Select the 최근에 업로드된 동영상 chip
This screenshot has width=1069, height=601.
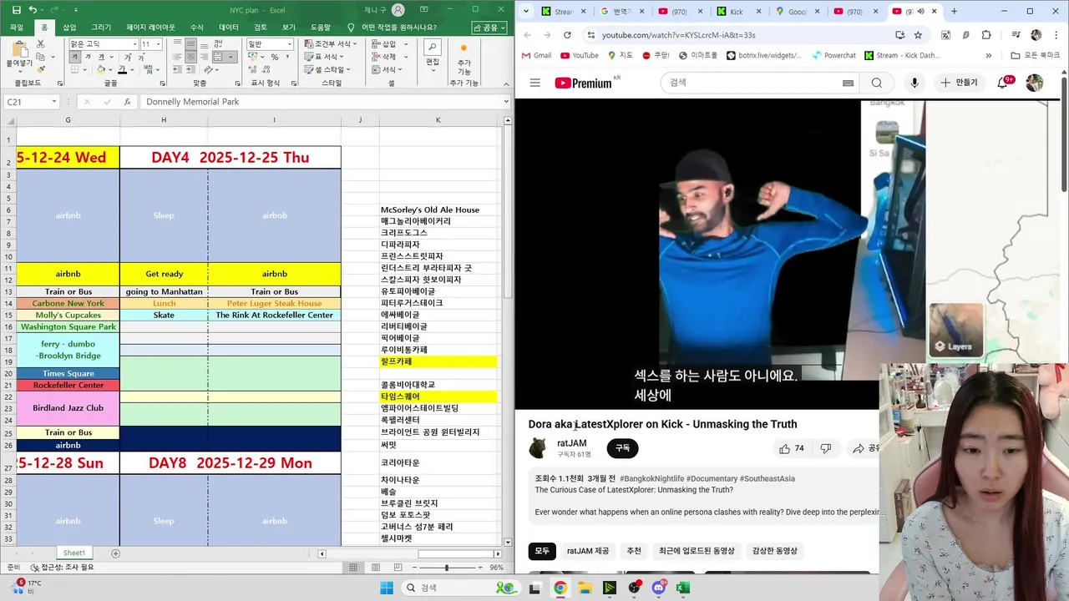697,551
